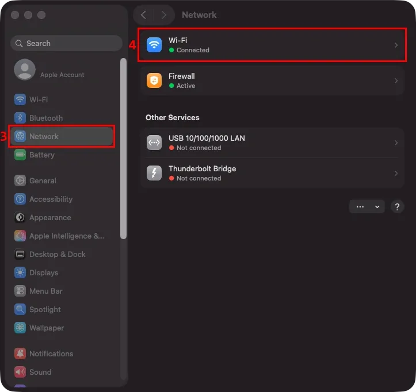Screen dimensions: 416x392
Task: Open the ellipsis more-actions dropdown
Action: point(367,206)
